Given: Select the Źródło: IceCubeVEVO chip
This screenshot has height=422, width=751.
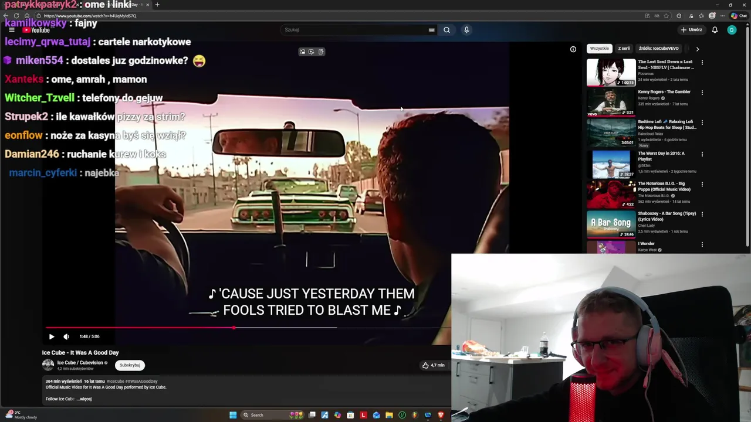Looking at the screenshot, I should tap(658, 49).
